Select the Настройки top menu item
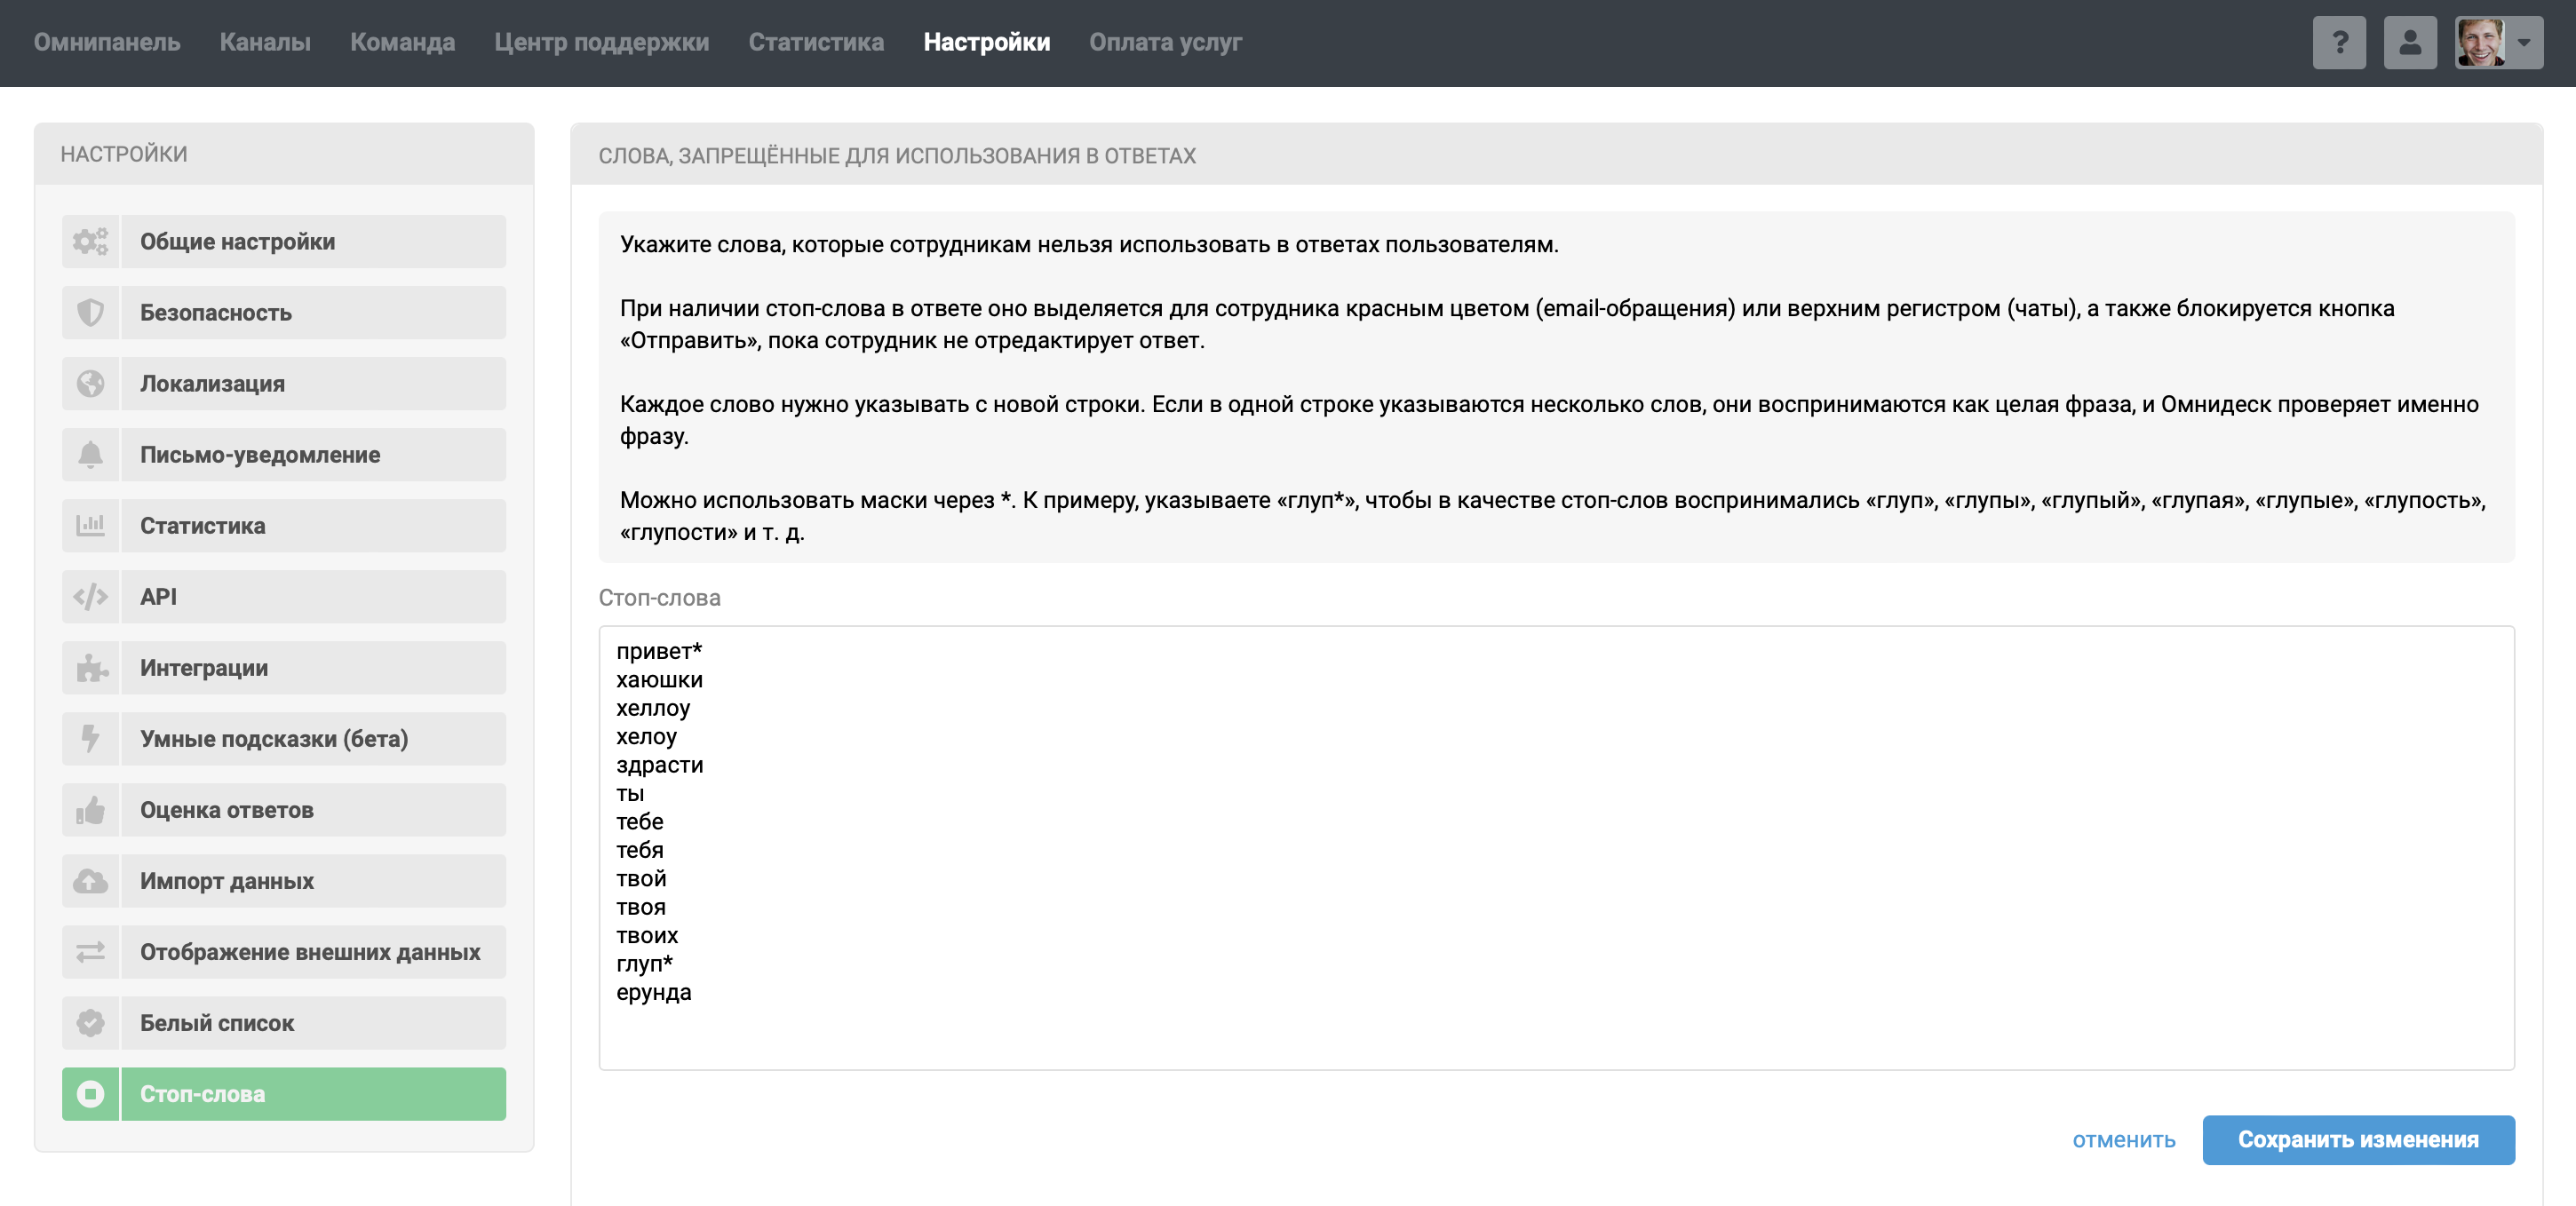 [x=986, y=42]
